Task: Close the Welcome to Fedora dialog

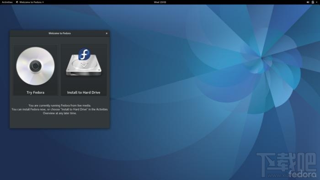Action: [x=107, y=33]
